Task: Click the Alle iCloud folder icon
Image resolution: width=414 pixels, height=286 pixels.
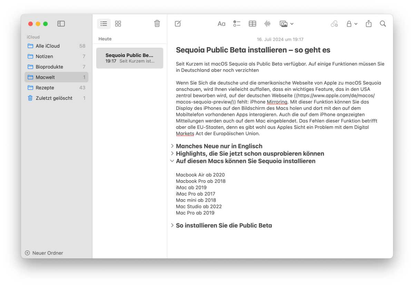Action: [x=30, y=46]
